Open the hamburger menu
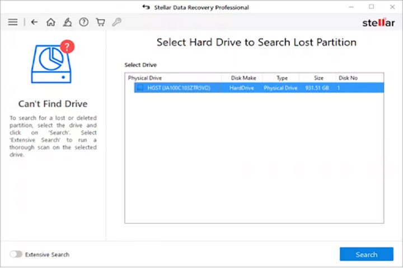The image size is (403, 268). click(12, 22)
